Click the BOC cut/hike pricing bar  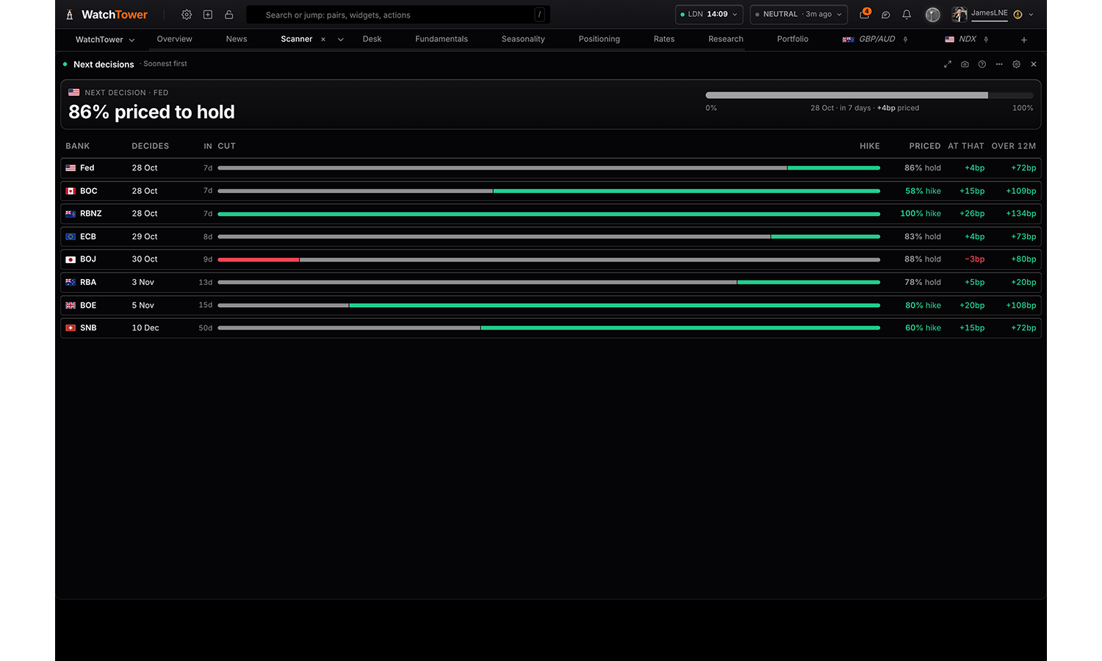549,191
